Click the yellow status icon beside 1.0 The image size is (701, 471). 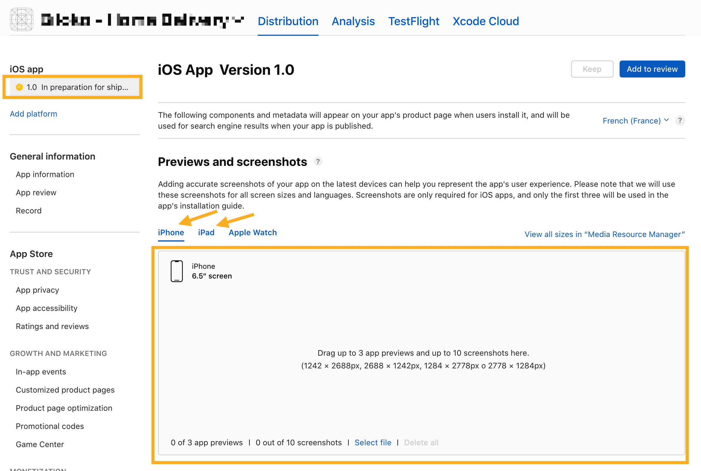[x=19, y=87]
